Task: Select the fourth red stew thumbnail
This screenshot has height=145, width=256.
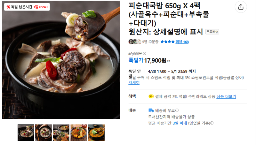Action: coord(79,133)
